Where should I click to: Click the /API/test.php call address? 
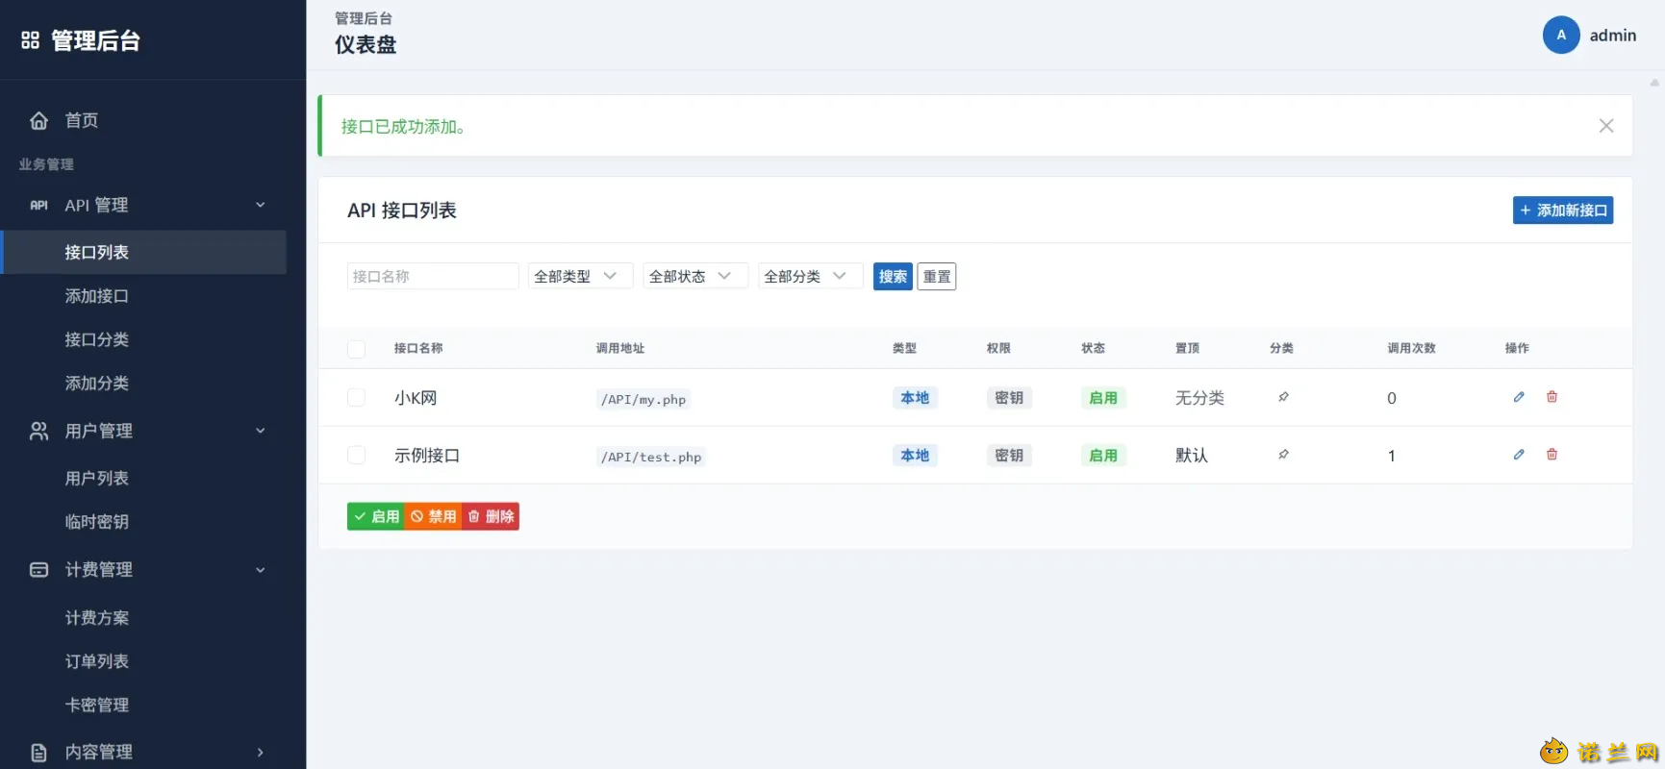(x=651, y=457)
